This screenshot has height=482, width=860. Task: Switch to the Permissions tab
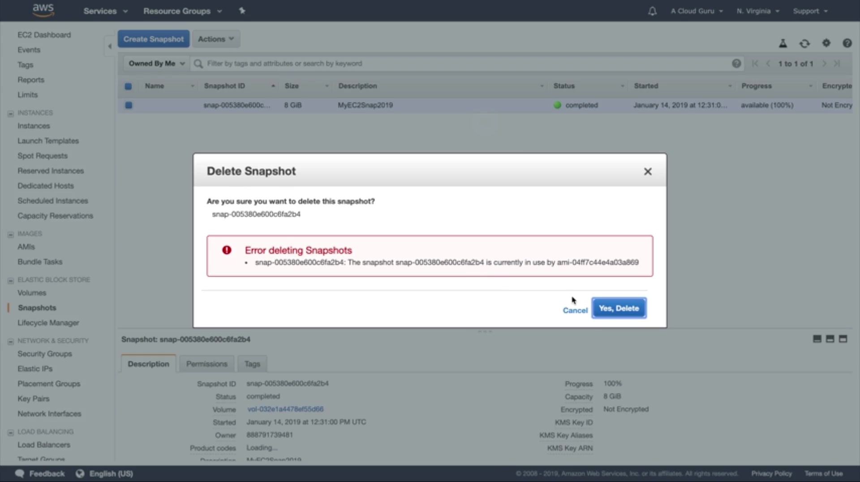(x=206, y=364)
